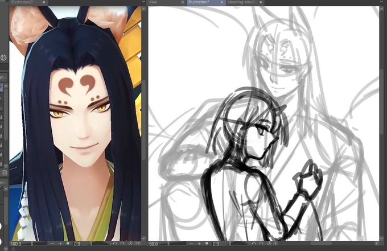
Task: Reset rotation of the right sketch canvas
Action: (269, 244)
